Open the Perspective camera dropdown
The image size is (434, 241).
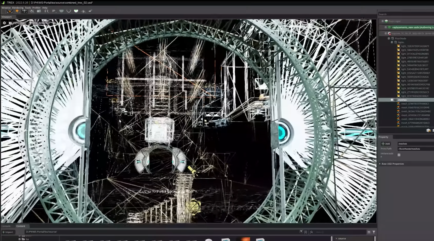pos(18,23)
